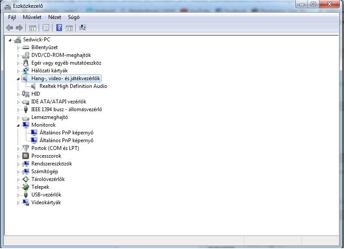This screenshot has width=344, height=249.
Task: Select the Tárolóvezérlők label
Action: [48, 179]
